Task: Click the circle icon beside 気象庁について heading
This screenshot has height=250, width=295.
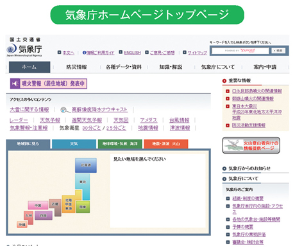Action: (x=224, y=179)
